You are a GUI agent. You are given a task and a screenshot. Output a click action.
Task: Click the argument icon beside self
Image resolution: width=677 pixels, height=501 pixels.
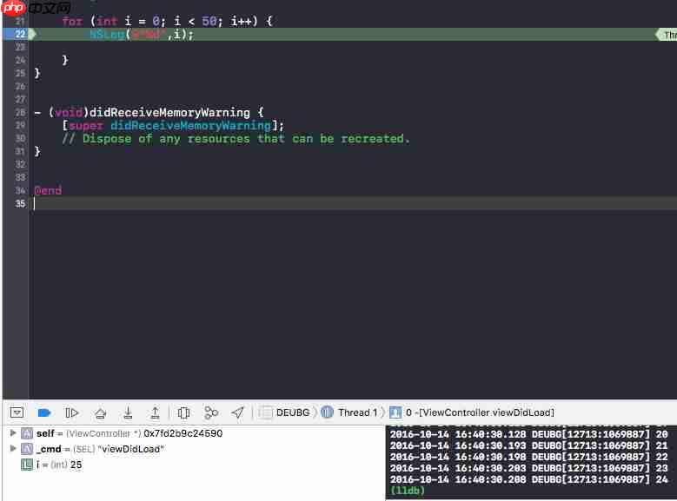pyautogui.click(x=27, y=433)
